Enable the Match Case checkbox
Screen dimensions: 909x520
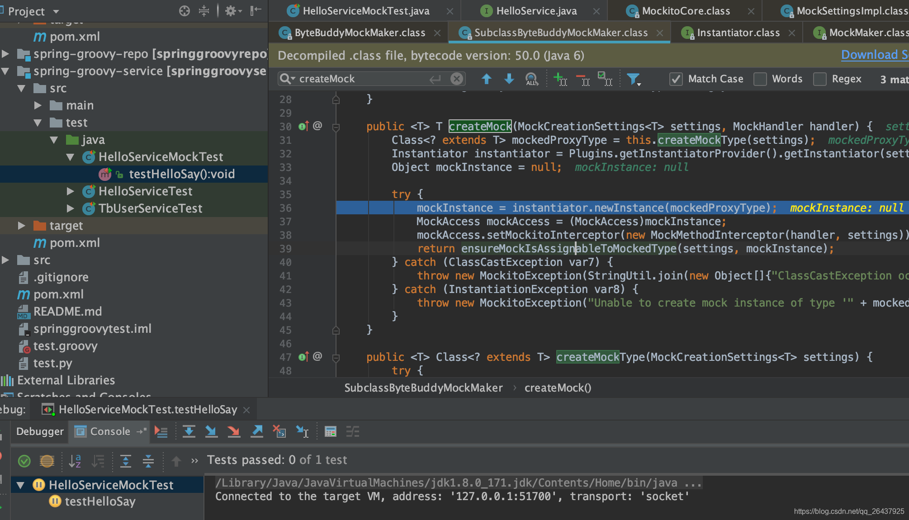(x=676, y=79)
